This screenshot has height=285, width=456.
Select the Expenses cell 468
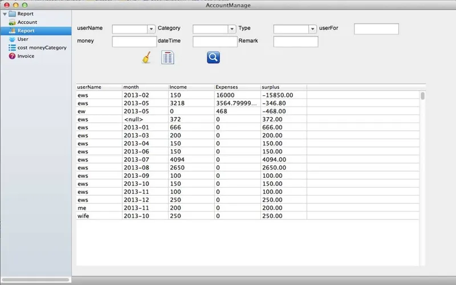click(x=238, y=111)
